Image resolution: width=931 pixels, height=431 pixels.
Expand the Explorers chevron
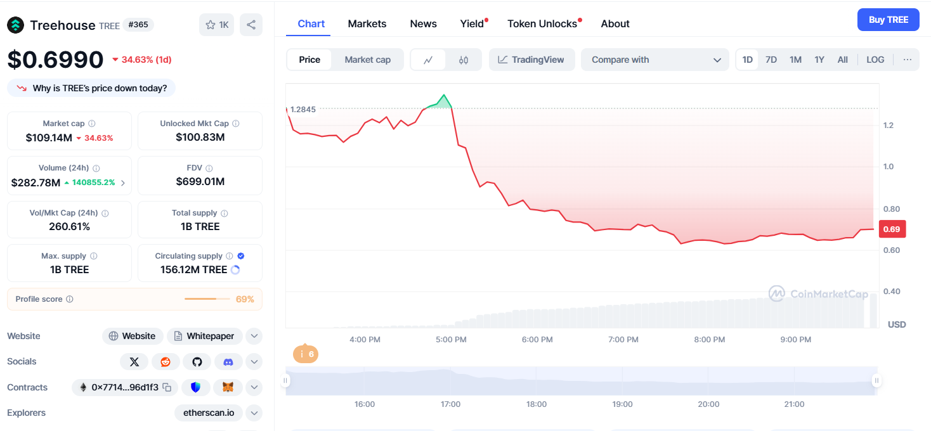pos(254,413)
